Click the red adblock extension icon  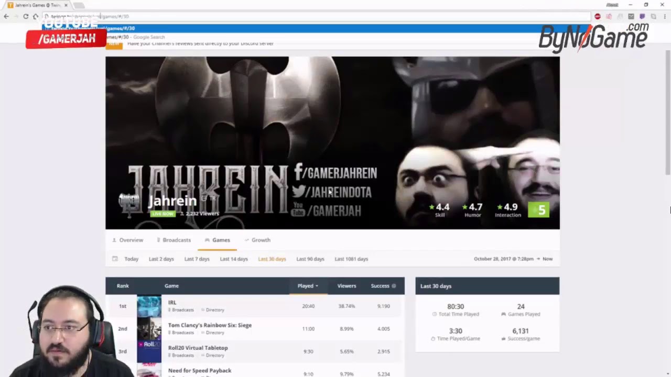click(x=598, y=16)
